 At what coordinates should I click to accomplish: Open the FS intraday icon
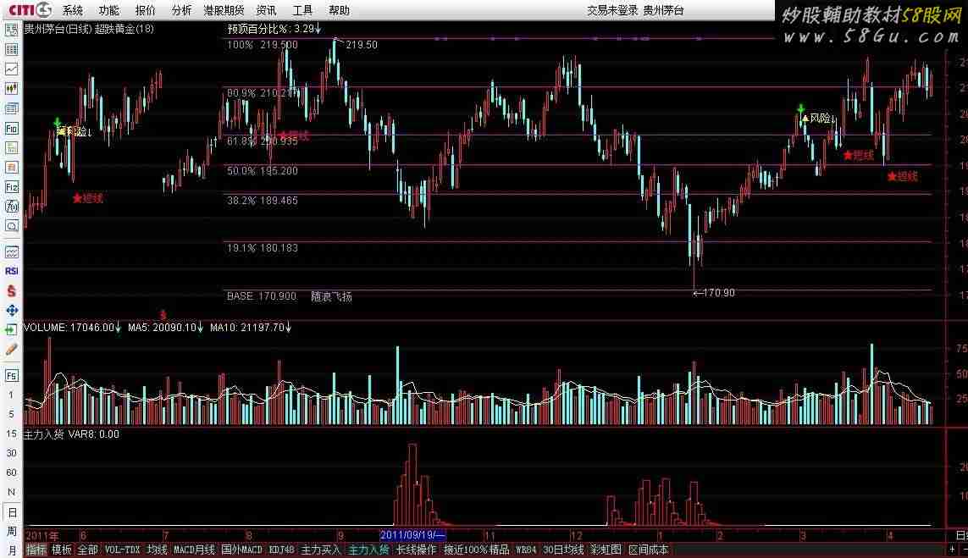(x=12, y=376)
